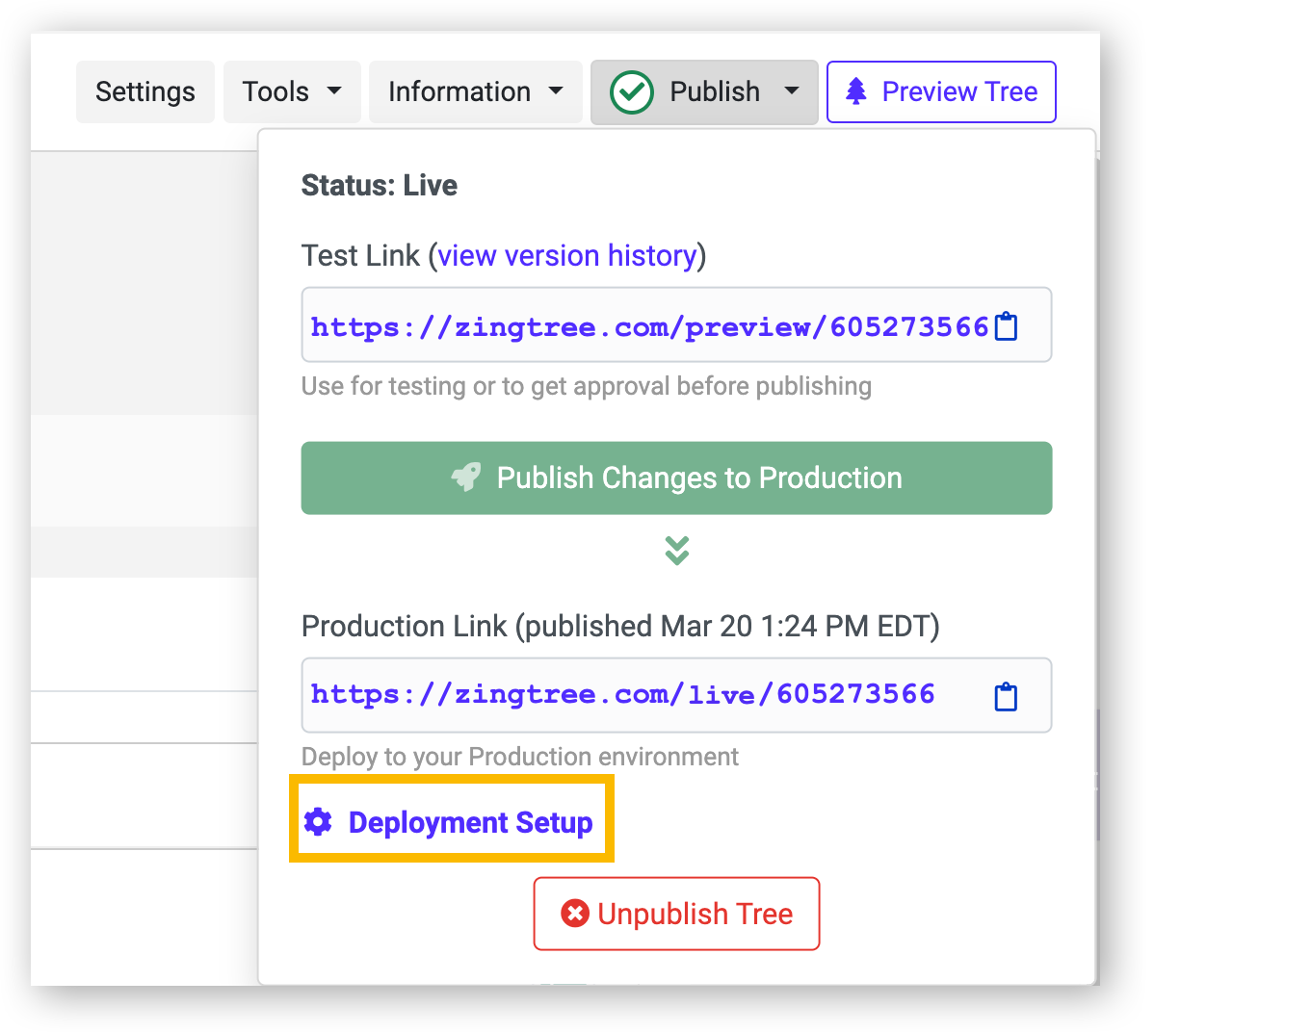Image resolution: width=1312 pixels, height=1032 pixels.
Task: Click the Status: Live text
Action: pos(380,185)
